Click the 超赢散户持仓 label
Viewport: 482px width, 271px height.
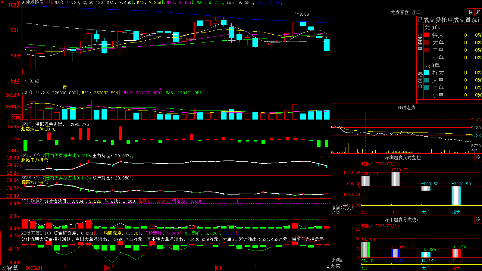click(x=35, y=182)
